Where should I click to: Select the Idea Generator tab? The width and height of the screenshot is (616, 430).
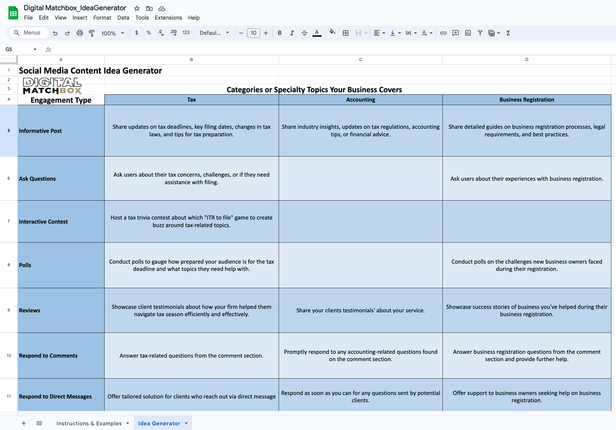coord(159,423)
